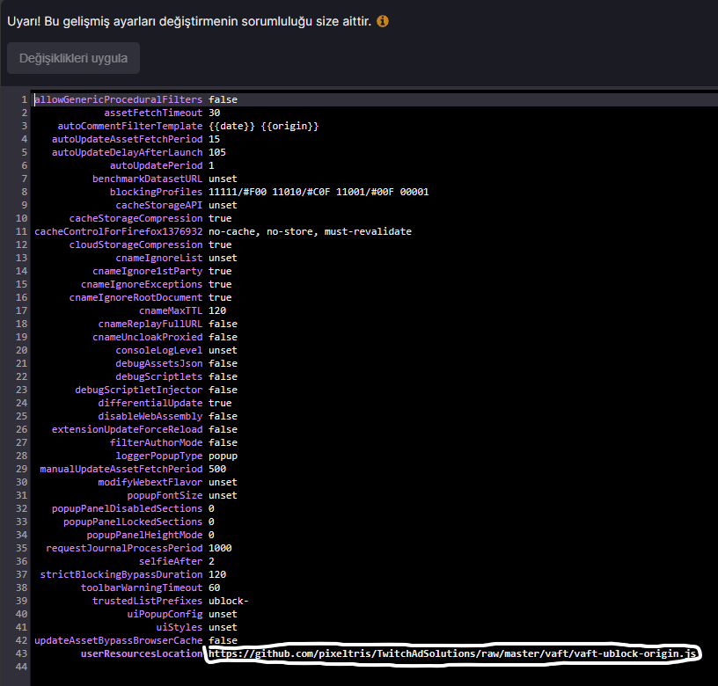Click the filterAuthorMode setting name

click(x=156, y=442)
